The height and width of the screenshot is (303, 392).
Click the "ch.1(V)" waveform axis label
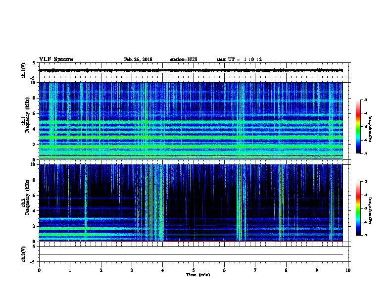click(23, 70)
